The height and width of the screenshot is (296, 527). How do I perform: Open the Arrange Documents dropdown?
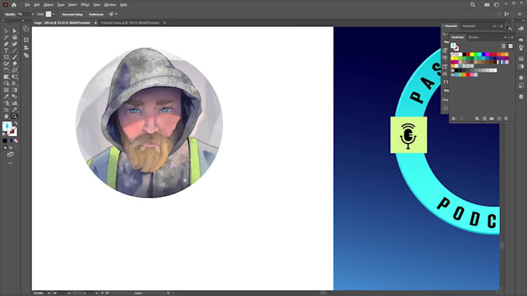487,5
